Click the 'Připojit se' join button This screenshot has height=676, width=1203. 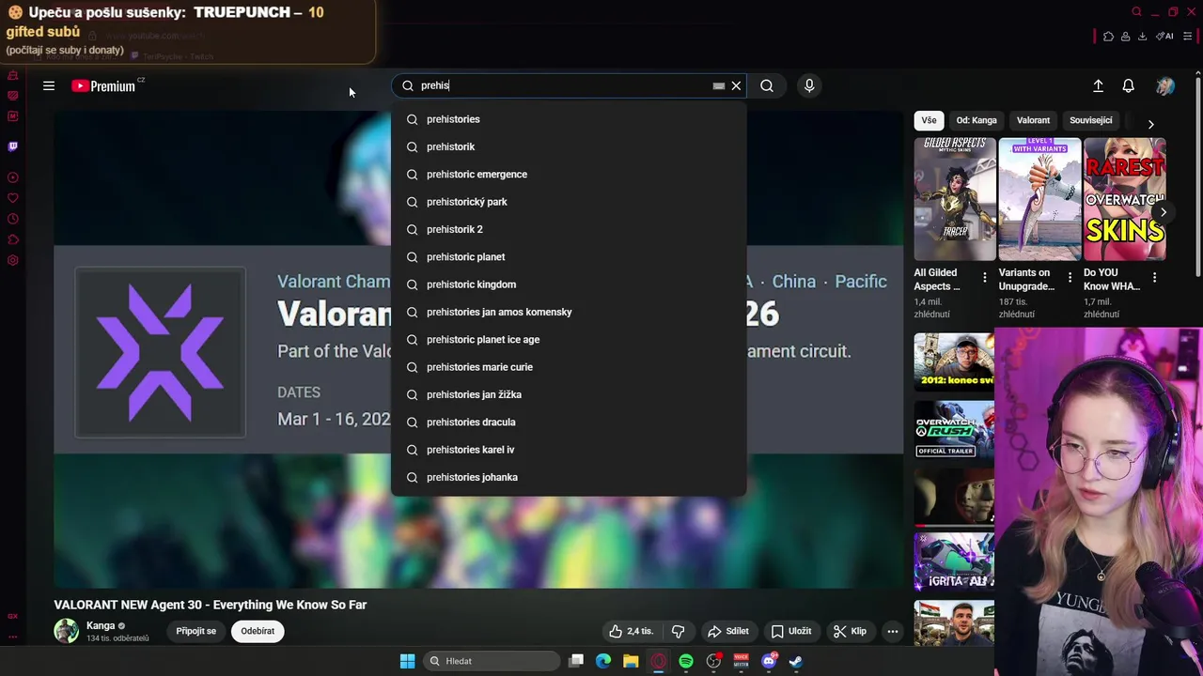[x=195, y=631]
